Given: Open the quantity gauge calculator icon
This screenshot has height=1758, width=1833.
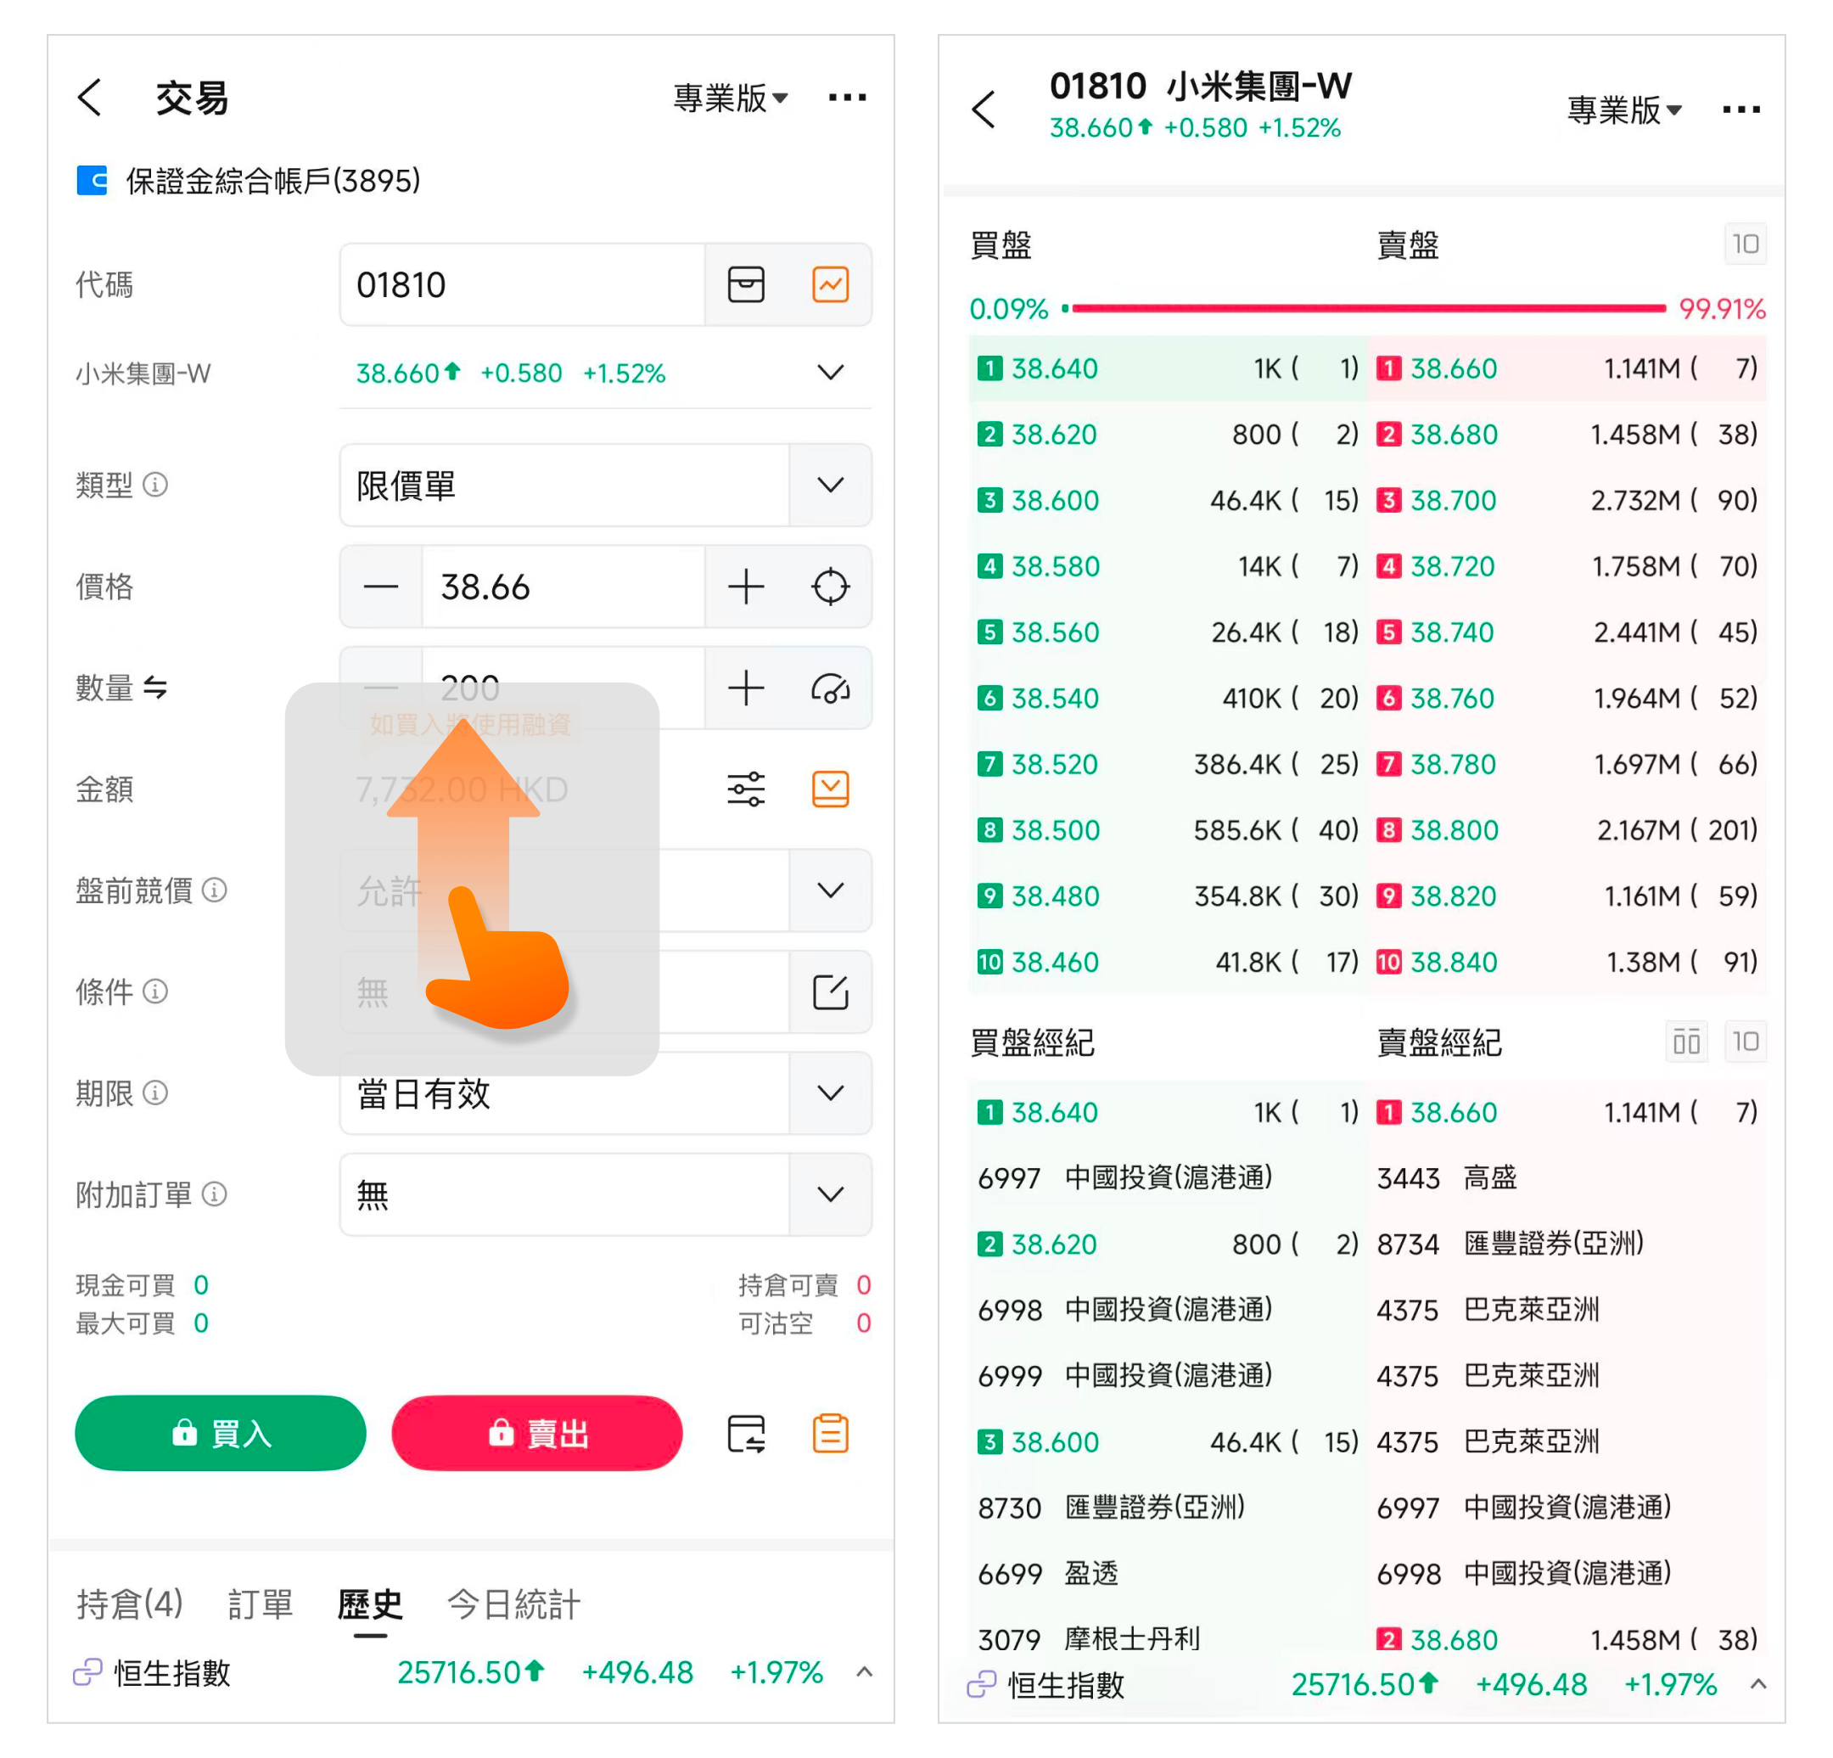Looking at the screenshot, I should 830,688.
